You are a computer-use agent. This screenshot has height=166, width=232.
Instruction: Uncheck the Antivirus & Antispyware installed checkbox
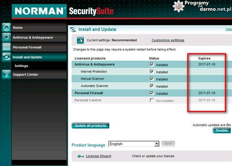(151, 64)
